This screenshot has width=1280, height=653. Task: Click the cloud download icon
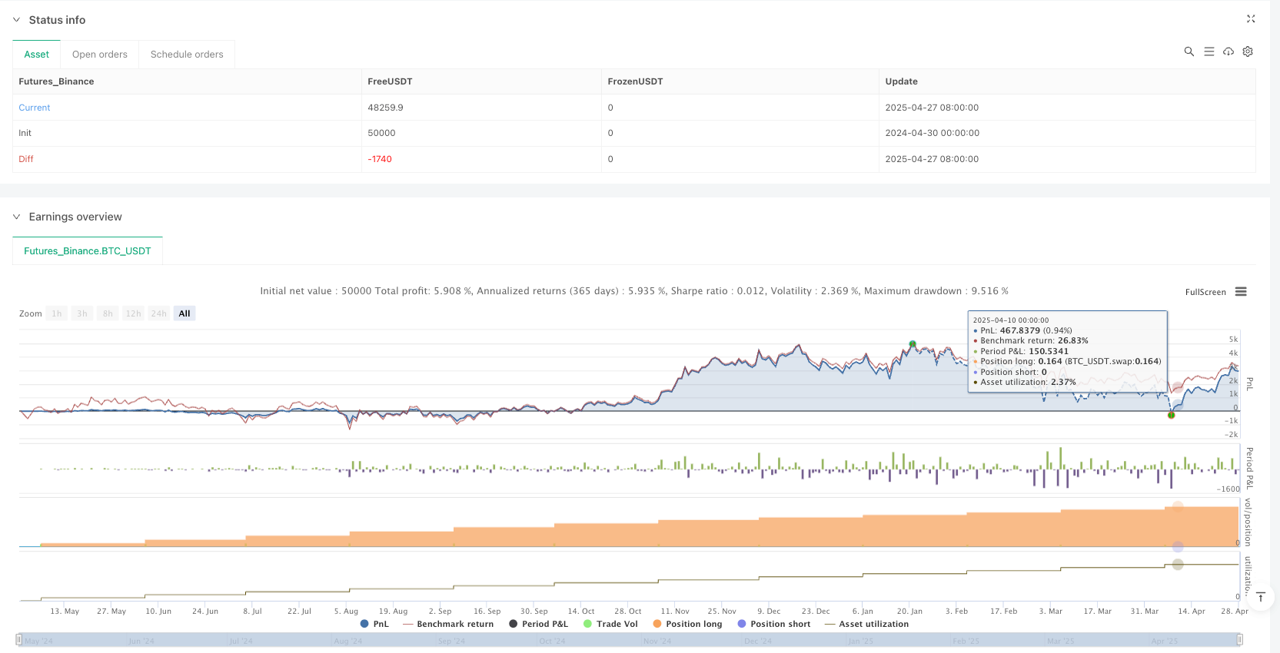[x=1228, y=51]
